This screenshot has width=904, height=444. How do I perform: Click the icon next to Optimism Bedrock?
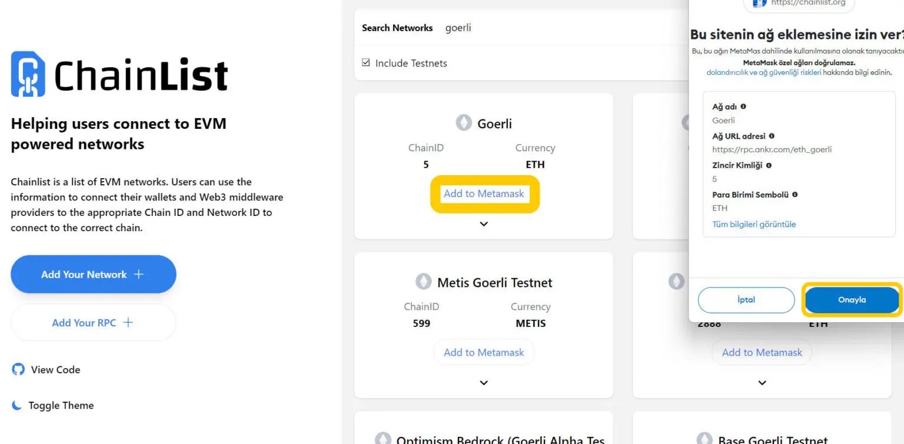coord(383,439)
